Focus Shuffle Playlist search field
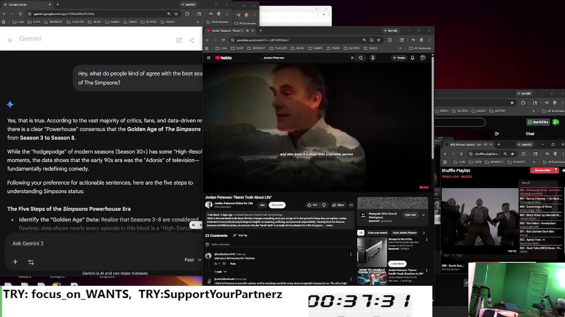 pos(541,183)
